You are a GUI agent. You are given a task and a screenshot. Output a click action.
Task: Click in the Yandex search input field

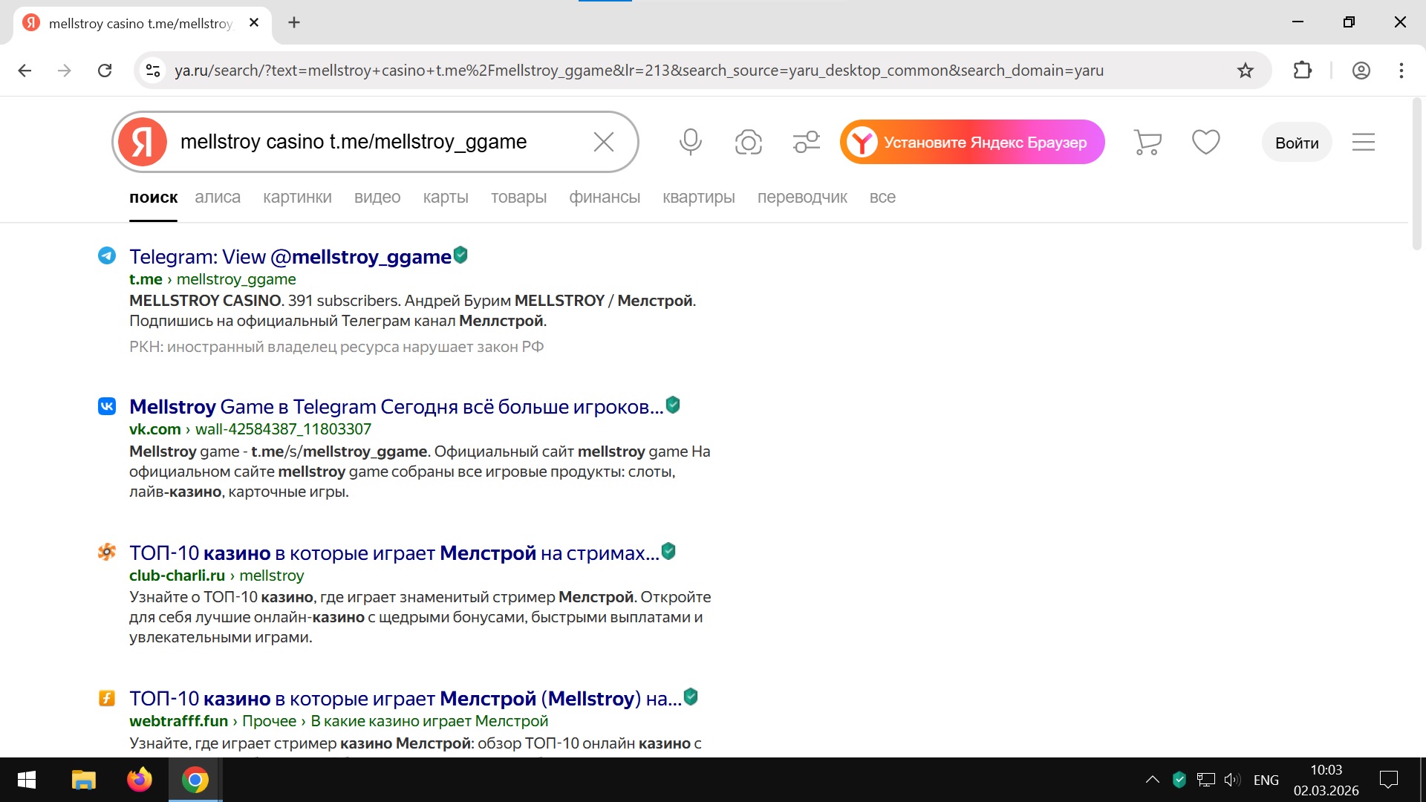(371, 142)
